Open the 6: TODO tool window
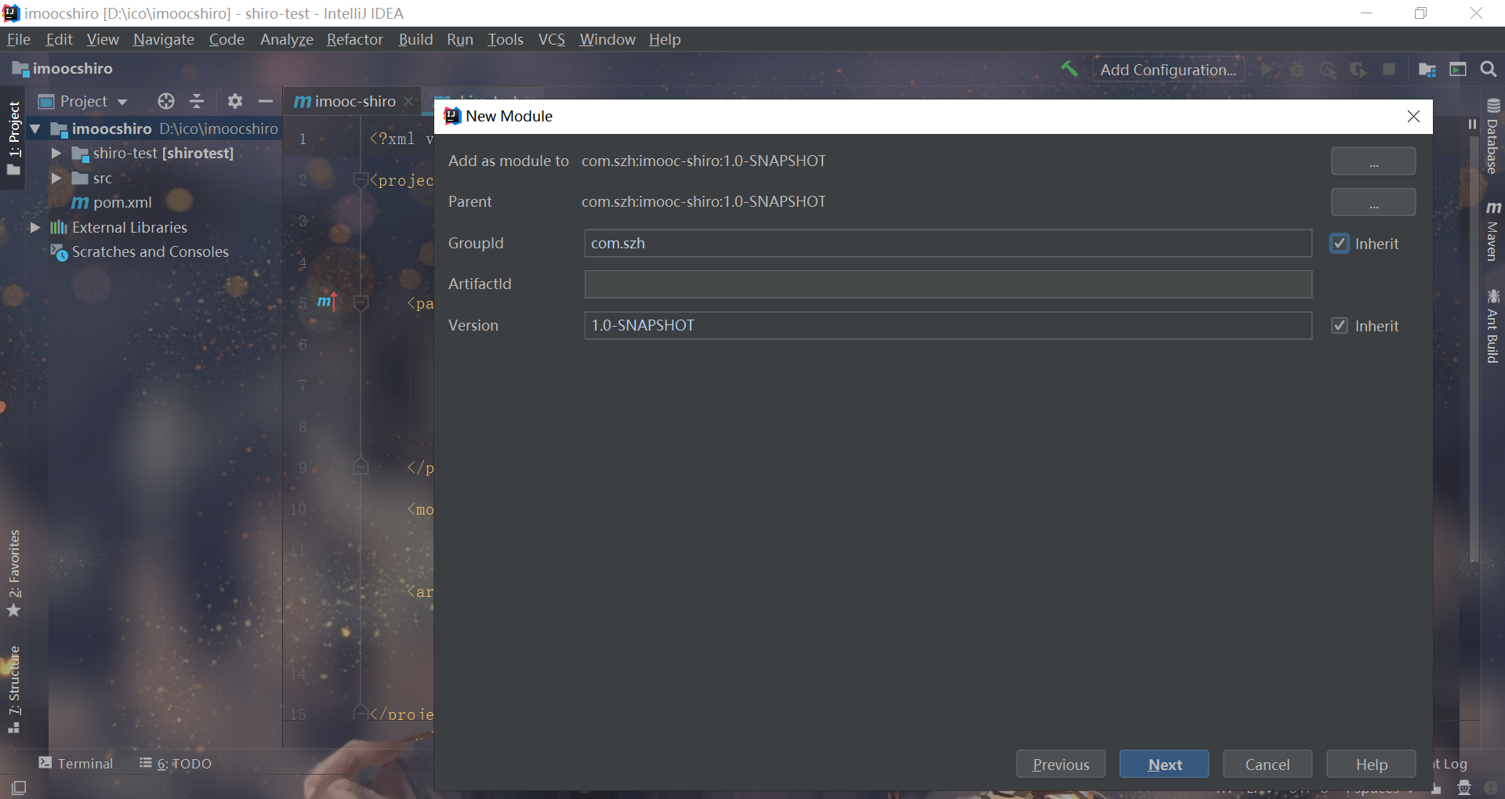 (x=176, y=764)
